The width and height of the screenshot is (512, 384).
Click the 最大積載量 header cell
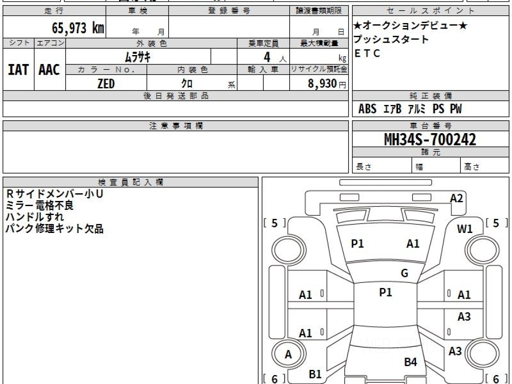[x=319, y=43]
